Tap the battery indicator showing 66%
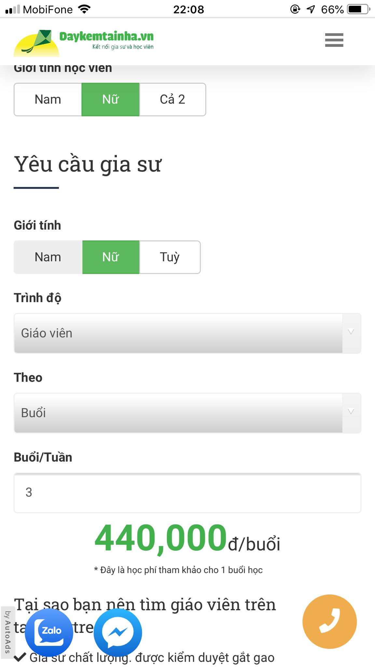The height and width of the screenshot is (667, 375). pos(357,9)
